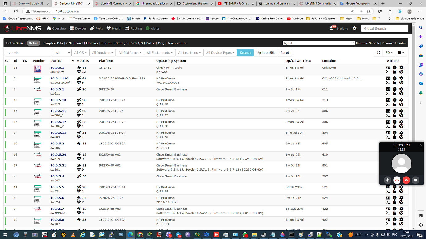Screen dimensions: 426x239
Task: Refresh the device list
Action: 378,53
